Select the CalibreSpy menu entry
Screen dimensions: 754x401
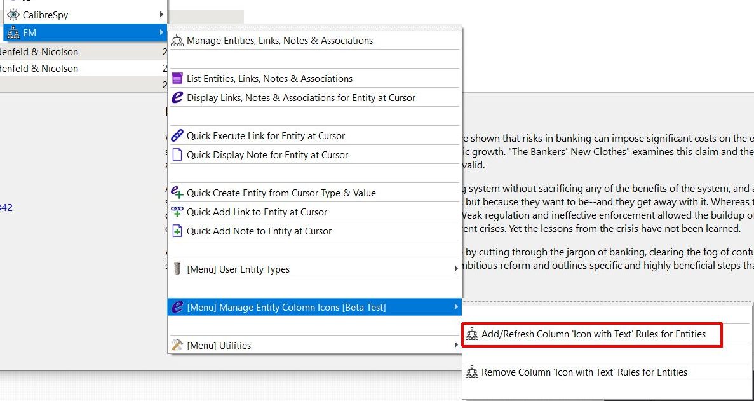click(x=85, y=15)
